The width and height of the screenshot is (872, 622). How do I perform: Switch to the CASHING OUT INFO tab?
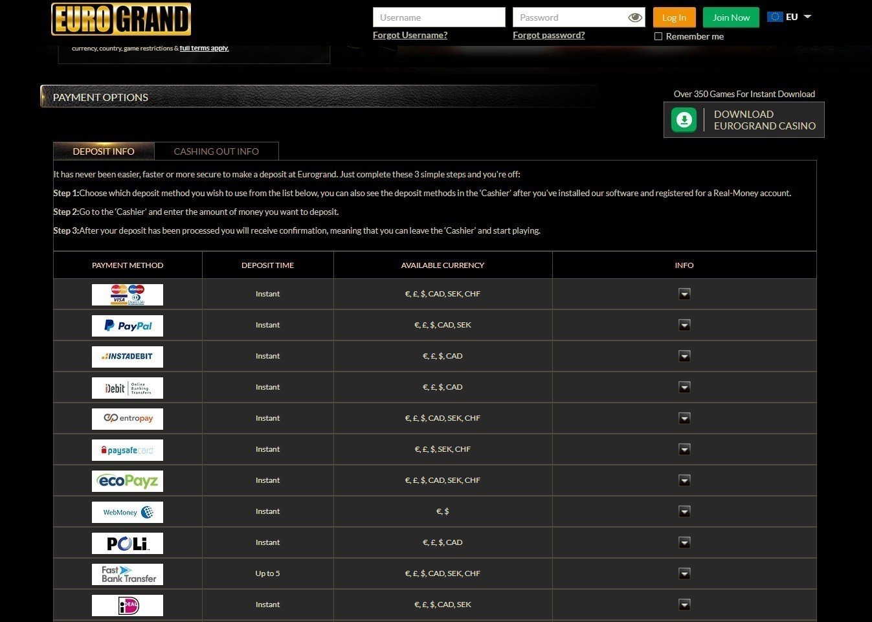216,151
